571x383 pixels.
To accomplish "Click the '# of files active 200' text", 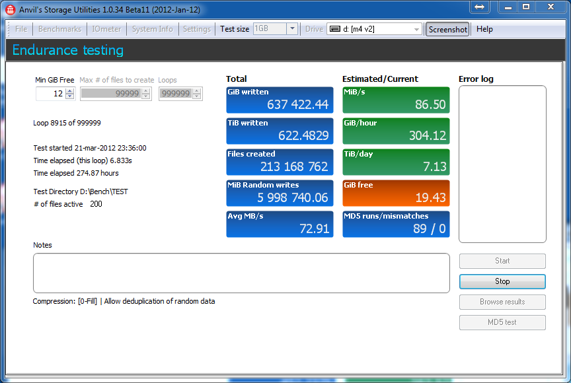I will click(67, 204).
